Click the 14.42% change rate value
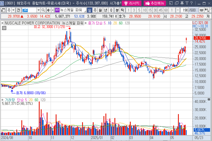 coord(45,17)
